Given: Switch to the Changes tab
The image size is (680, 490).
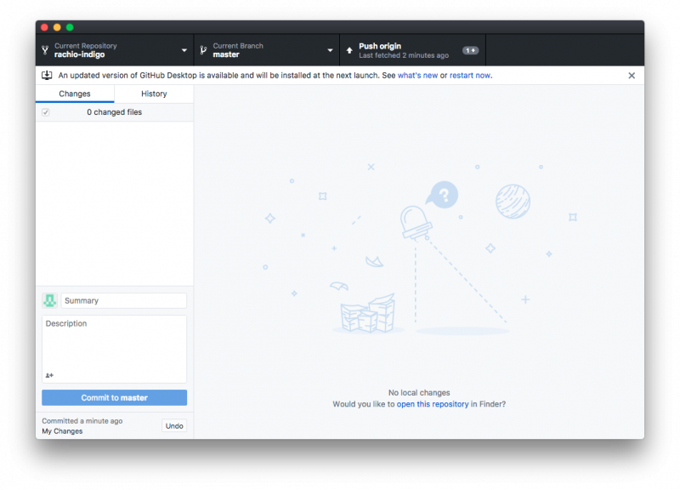Looking at the screenshot, I should 75,94.
